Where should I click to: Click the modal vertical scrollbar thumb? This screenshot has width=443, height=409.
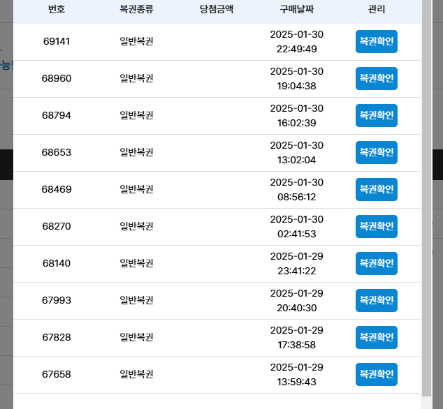click(x=426, y=198)
